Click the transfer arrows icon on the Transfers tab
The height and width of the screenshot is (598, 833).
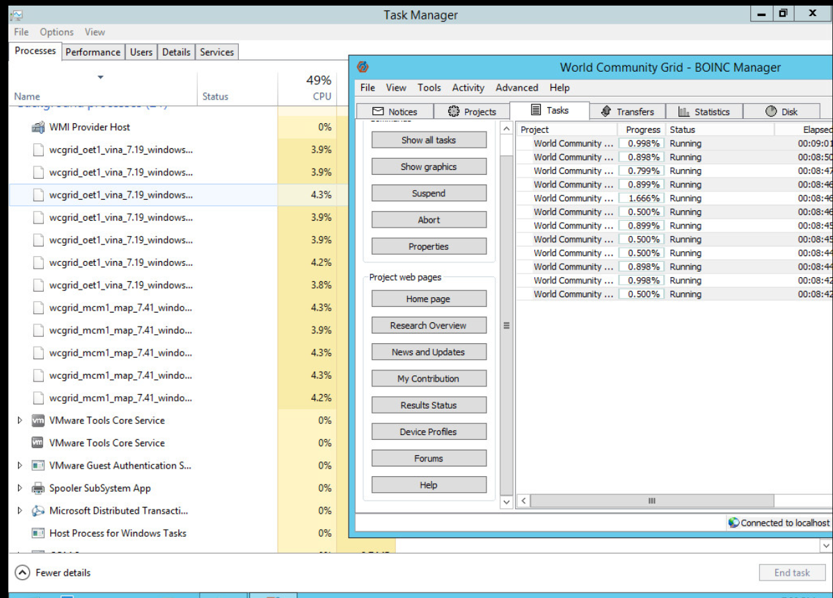tap(606, 111)
